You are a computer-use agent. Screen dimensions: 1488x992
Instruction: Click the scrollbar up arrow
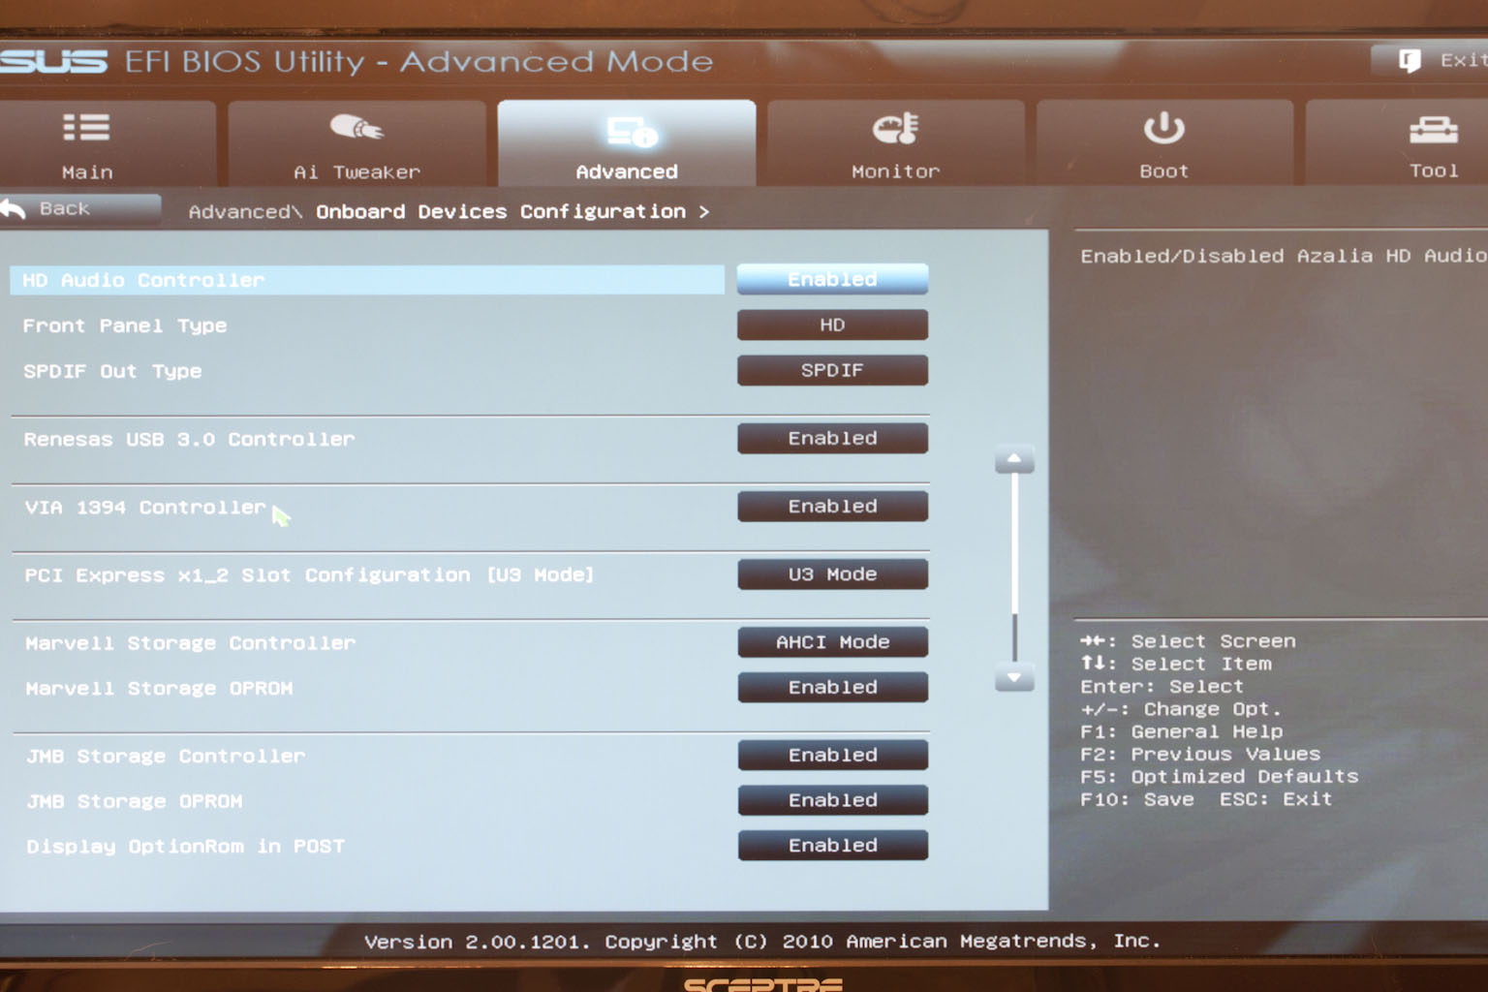click(1014, 459)
